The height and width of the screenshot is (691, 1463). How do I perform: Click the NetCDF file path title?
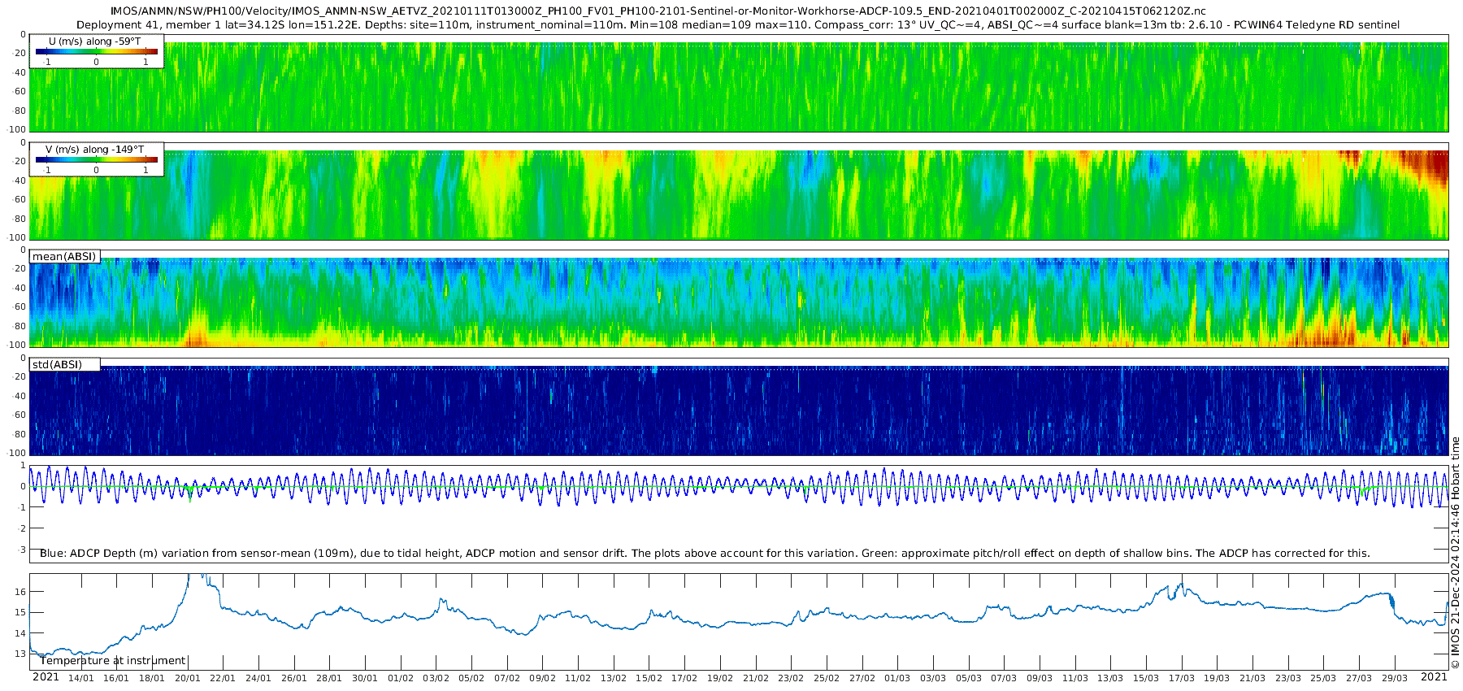click(658, 11)
